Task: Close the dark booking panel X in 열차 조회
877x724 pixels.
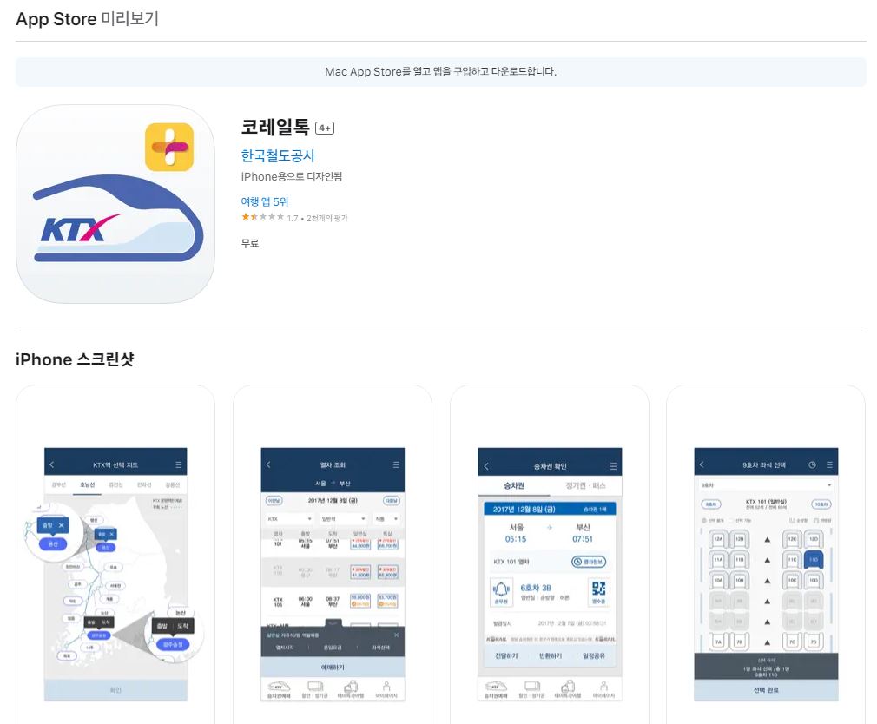Action: pos(397,635)
